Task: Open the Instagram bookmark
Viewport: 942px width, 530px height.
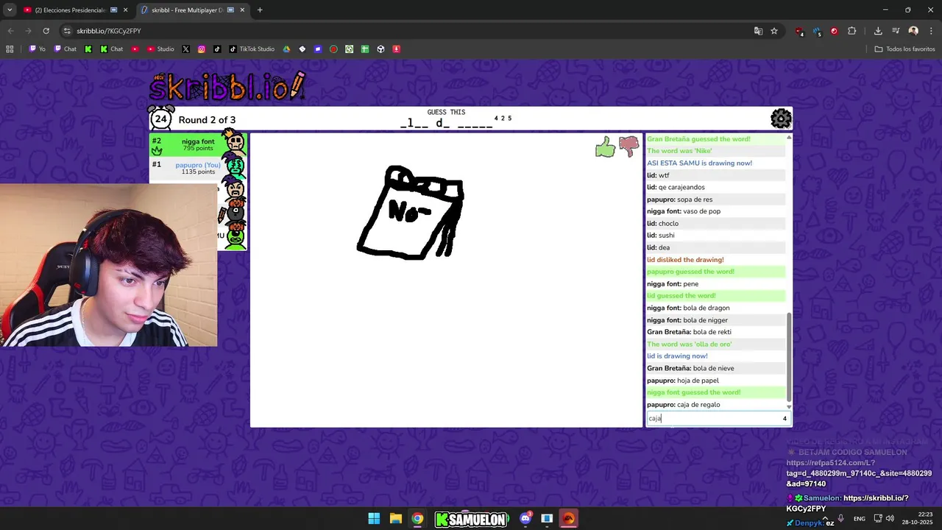Action: (201, 49)
